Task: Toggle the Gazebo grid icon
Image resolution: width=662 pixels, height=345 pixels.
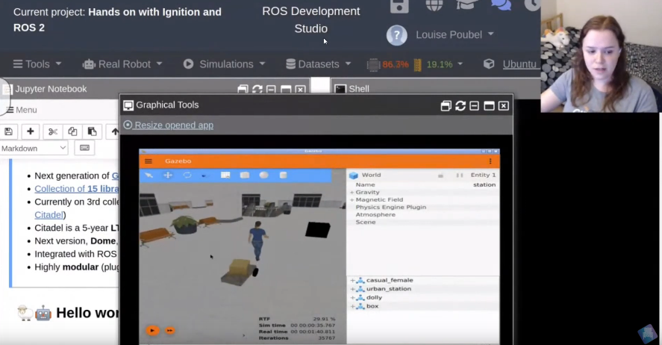Action: pos(225,175)
